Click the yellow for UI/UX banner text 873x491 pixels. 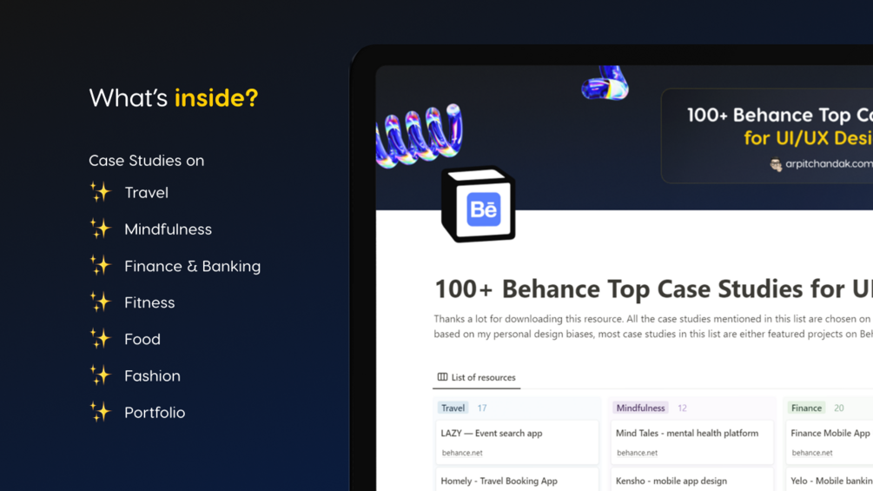(x=808, y=137)
